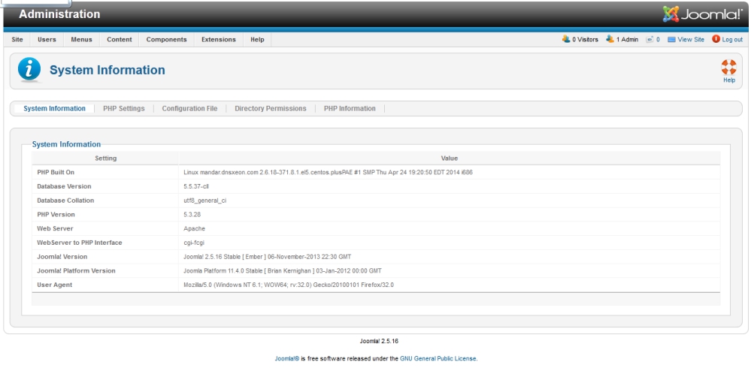
Task: Click the Joomla! 2.5.16 Stable Ember value
Action: point(268,257)
